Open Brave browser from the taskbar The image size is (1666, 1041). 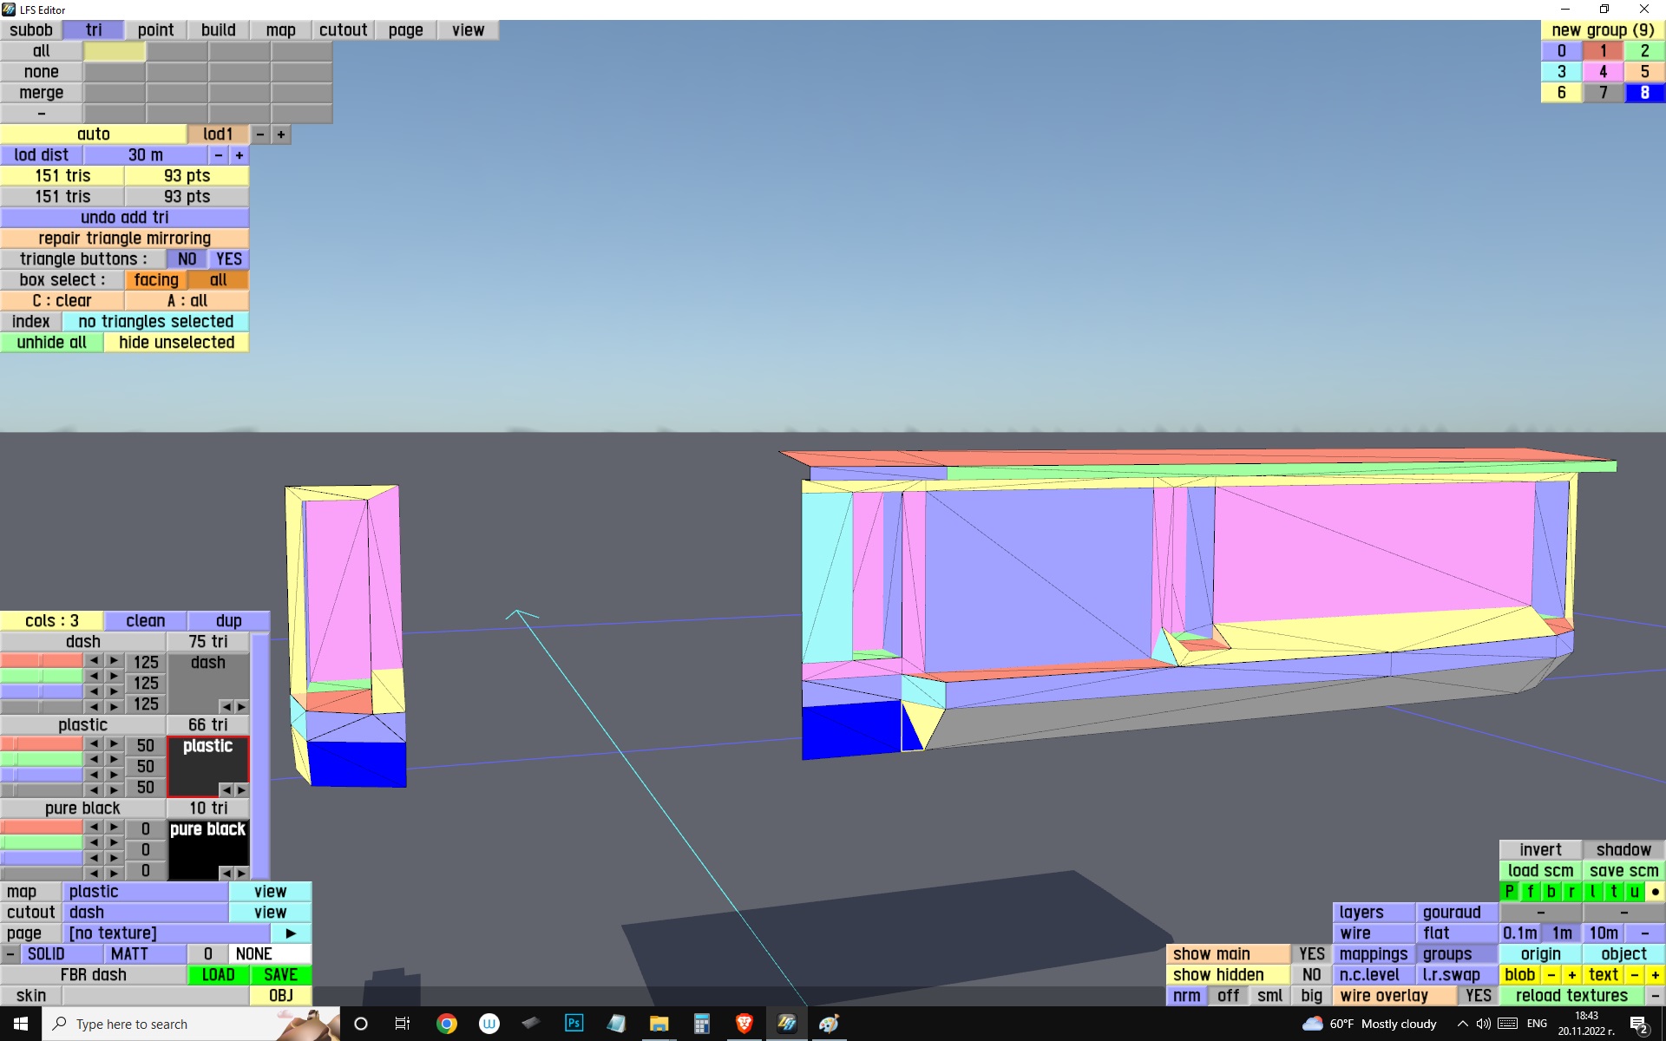click(744, 1024)
